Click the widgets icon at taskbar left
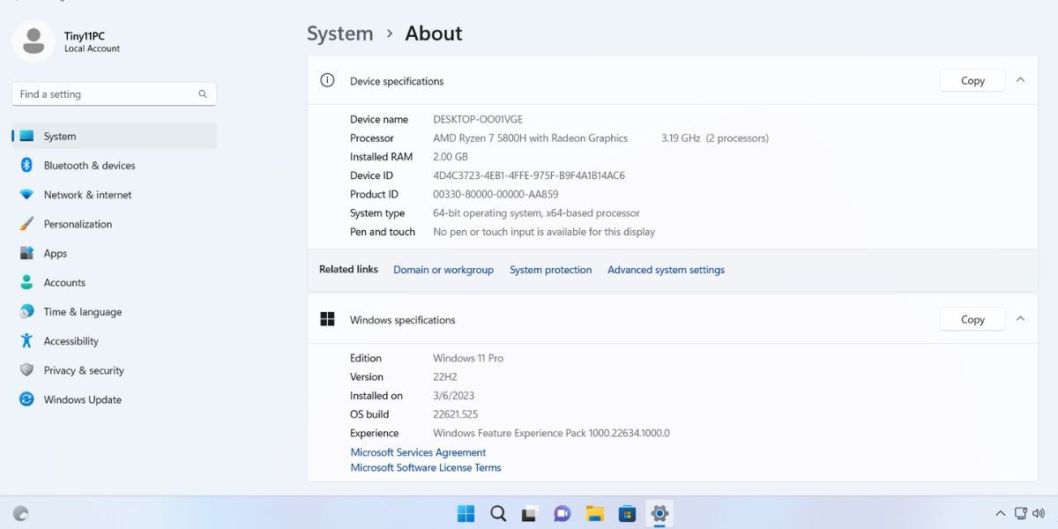Screen dimensions: 1058x529 tap(21, 513)
